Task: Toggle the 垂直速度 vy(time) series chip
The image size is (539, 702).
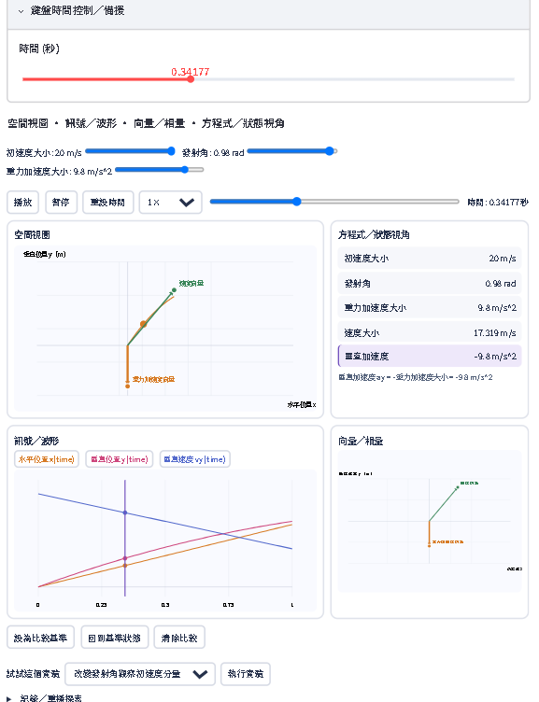Action: [x=195, y=459]
